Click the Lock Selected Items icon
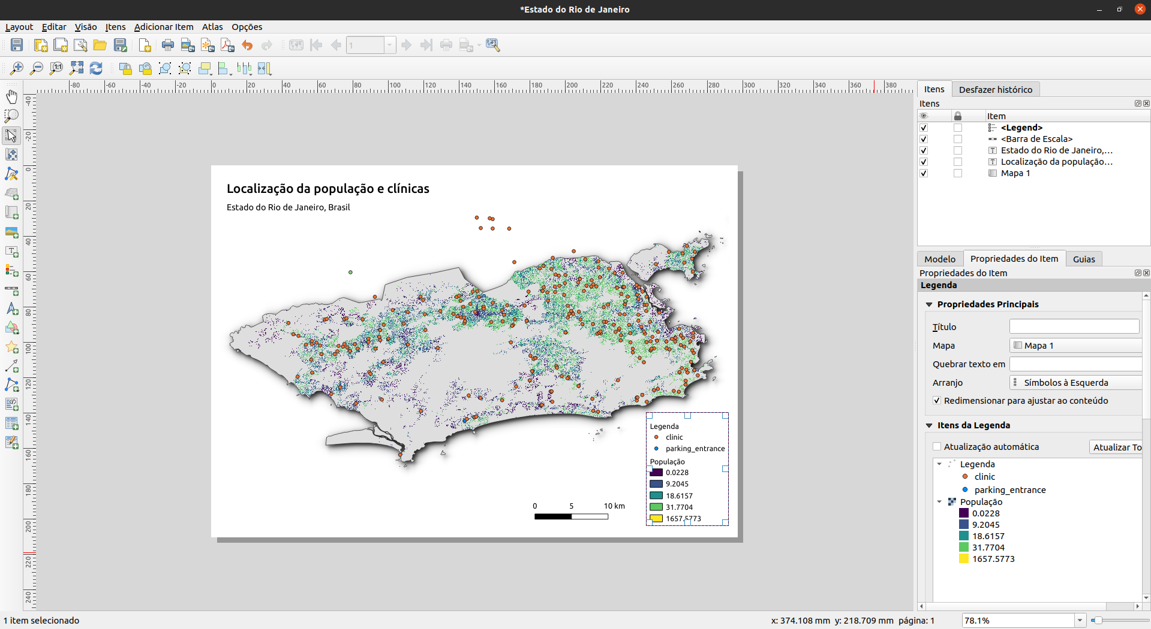Image resolution: width=1151 pixels, height=629 pixels. [x=125, y=68]
